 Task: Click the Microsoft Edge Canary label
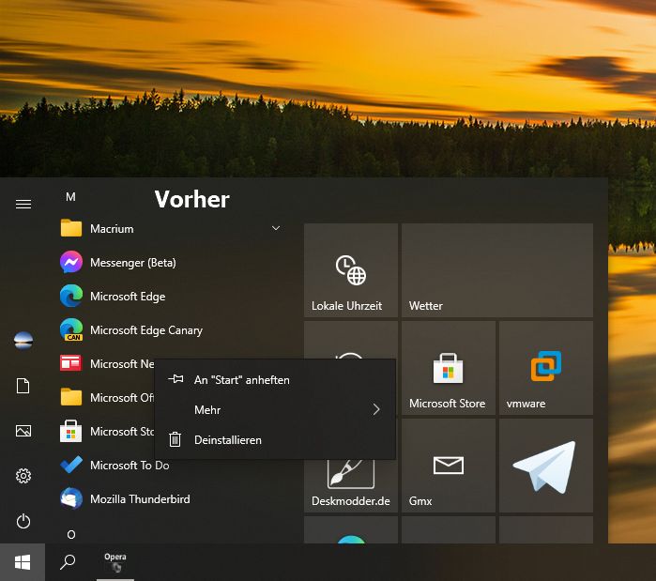click(x=146, y=330)
